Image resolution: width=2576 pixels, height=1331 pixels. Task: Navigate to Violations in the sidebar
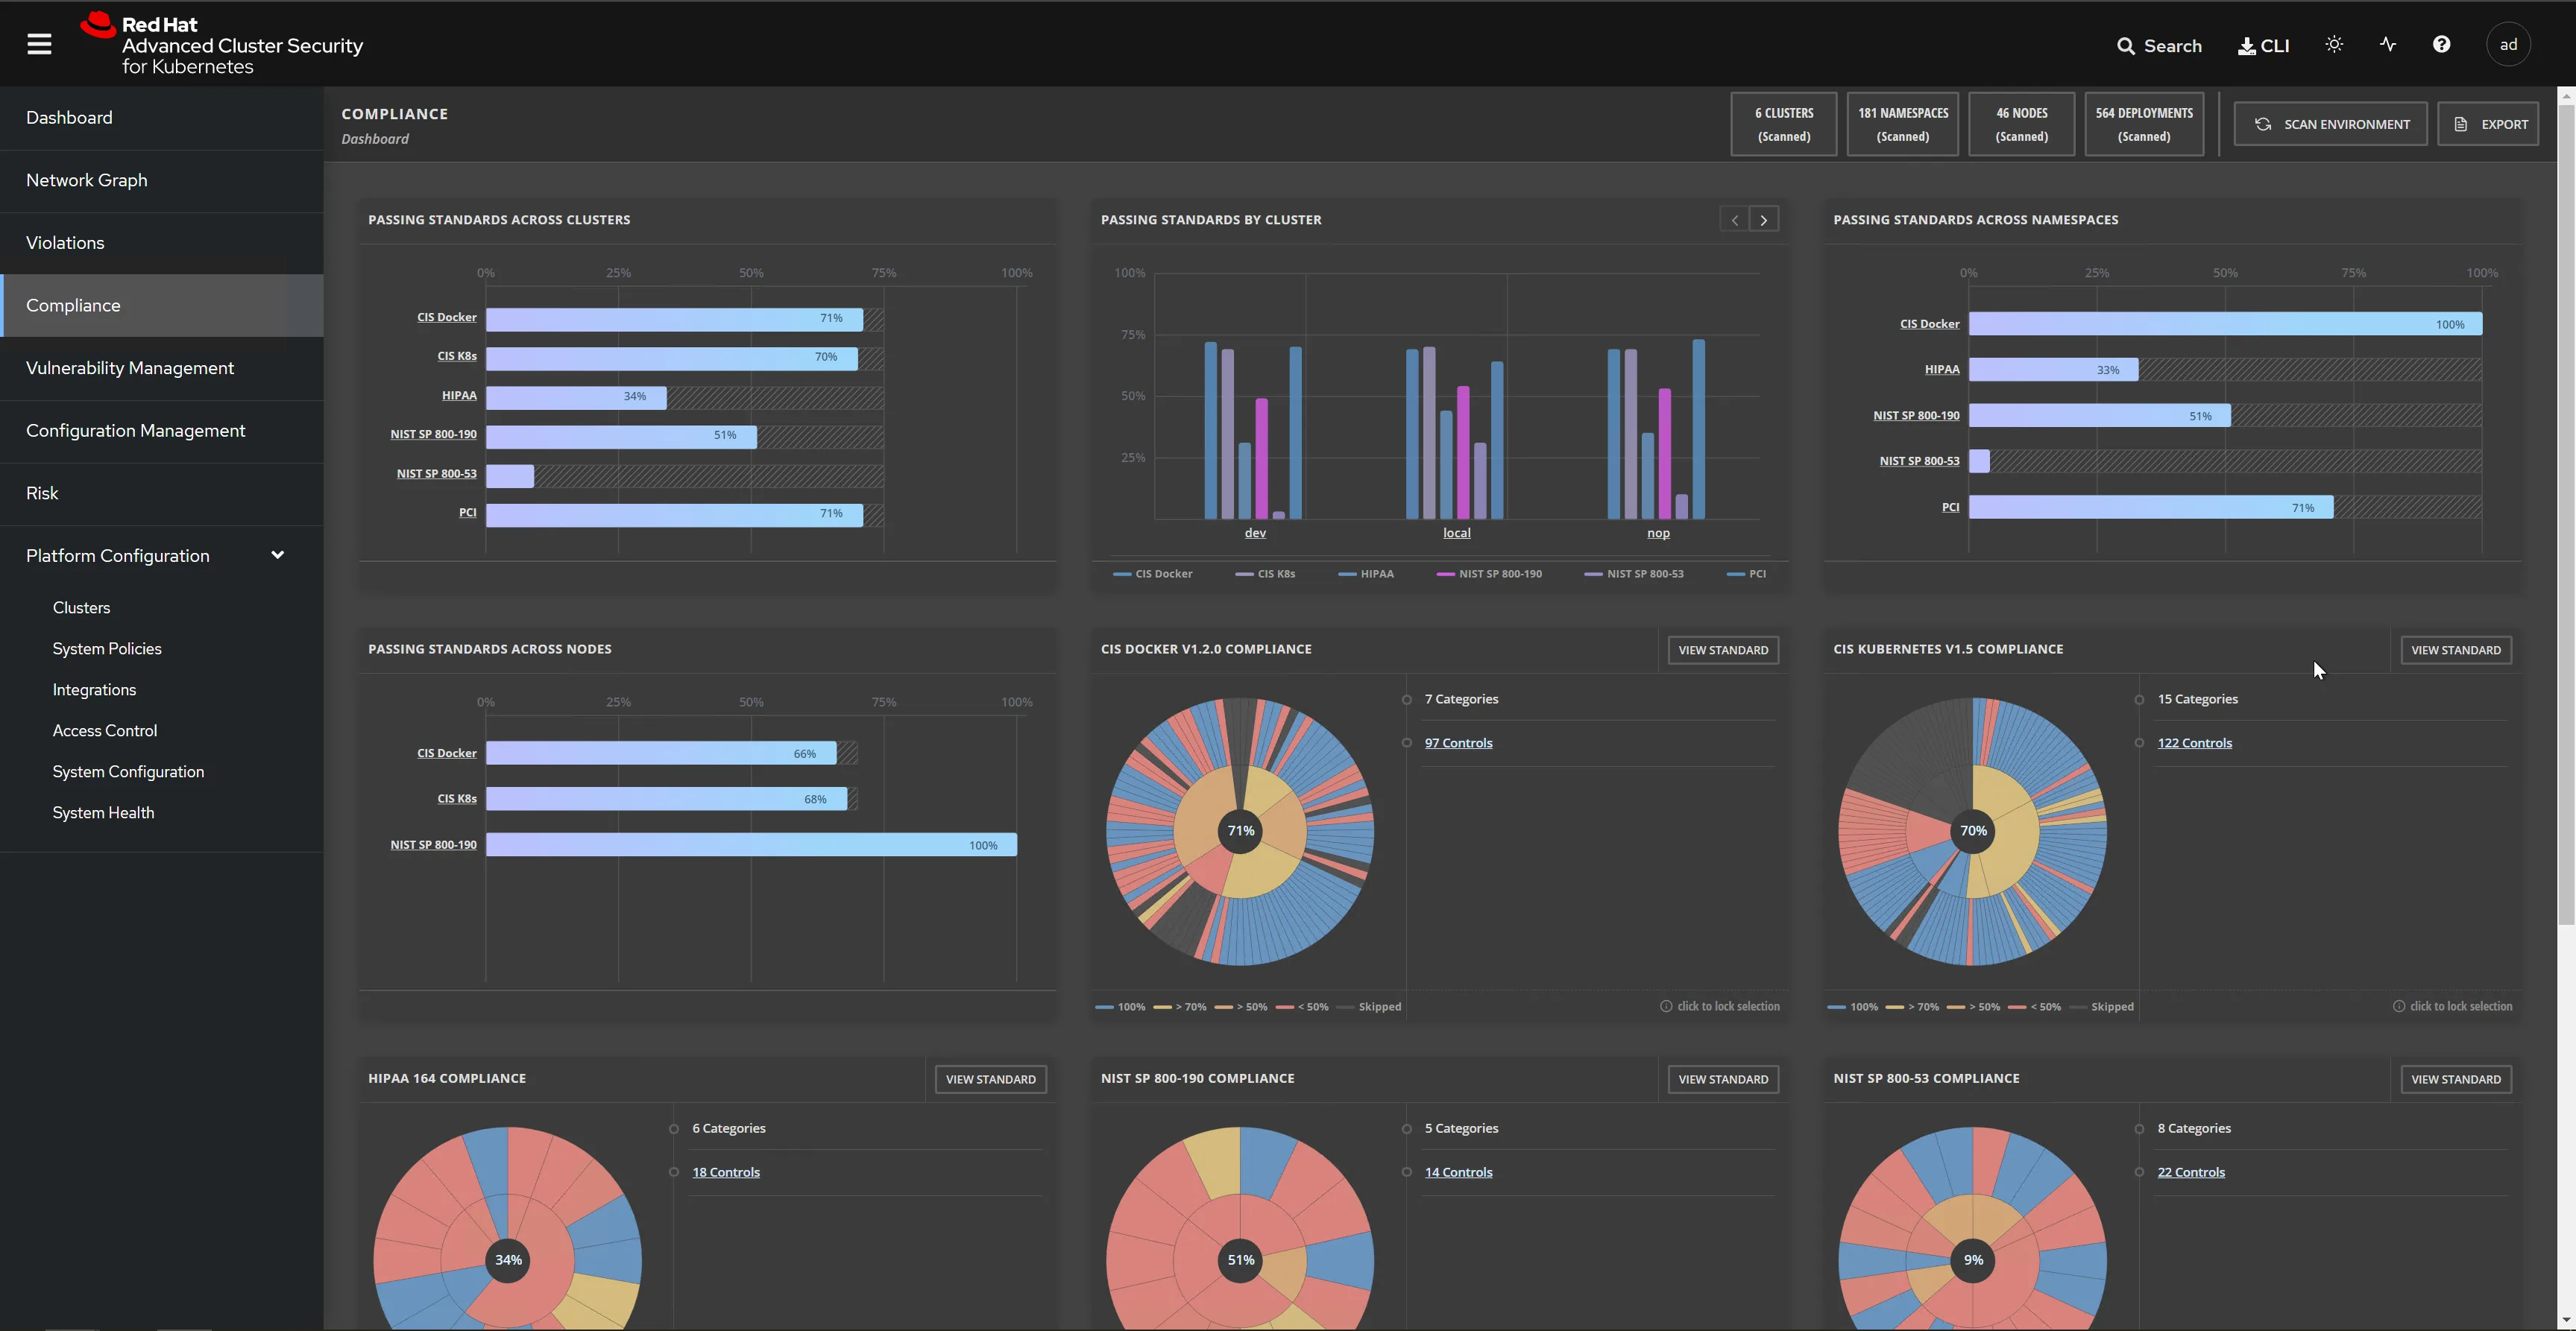coord(64,241)
